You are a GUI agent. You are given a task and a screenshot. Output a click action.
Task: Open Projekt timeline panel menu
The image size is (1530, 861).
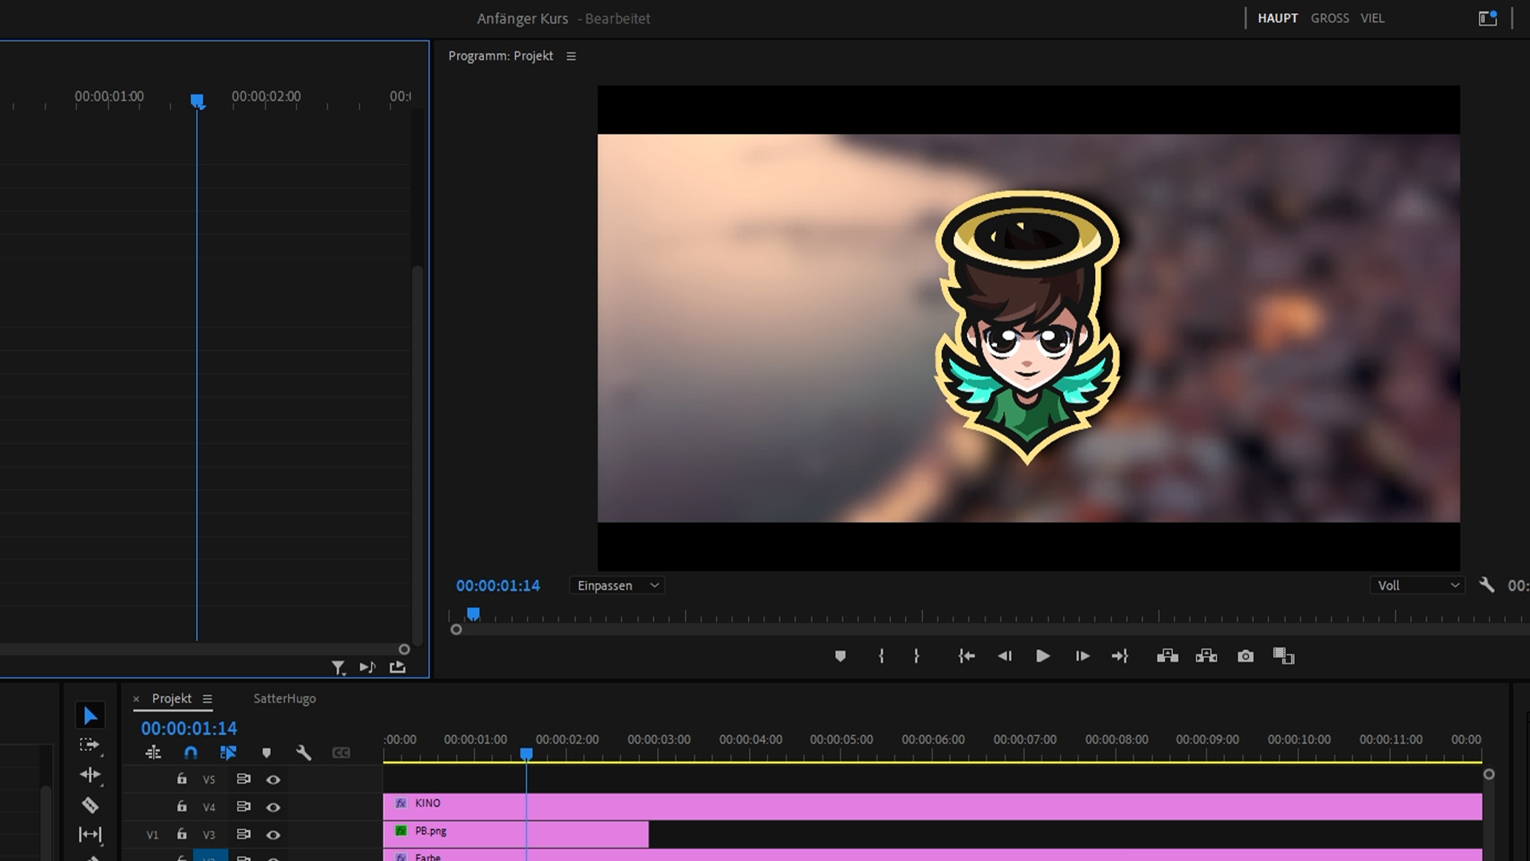click(x=207, y=699)
